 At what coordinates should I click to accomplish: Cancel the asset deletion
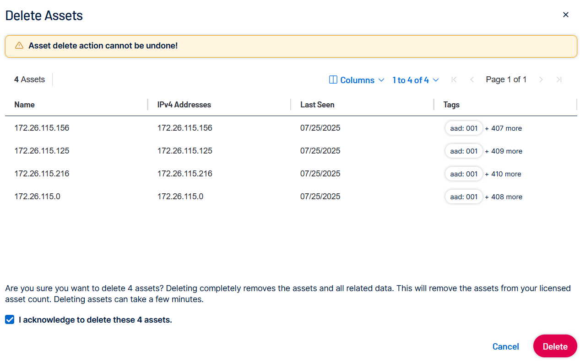505,346
